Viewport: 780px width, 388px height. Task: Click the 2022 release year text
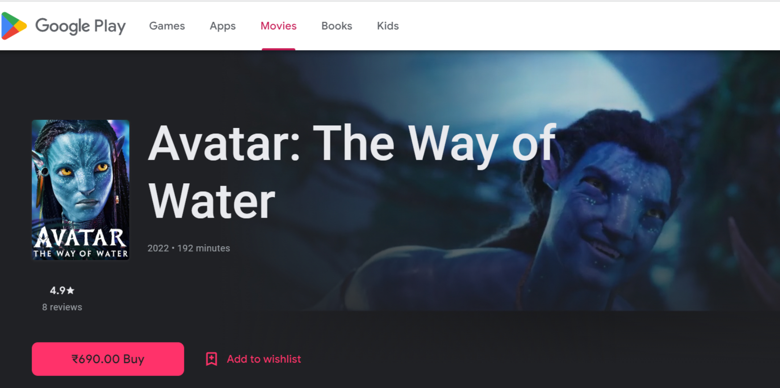(158, 248)
